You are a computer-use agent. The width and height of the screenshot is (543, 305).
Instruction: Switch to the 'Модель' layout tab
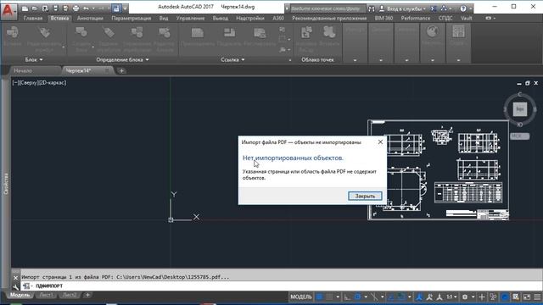click(x=20, y=295)
